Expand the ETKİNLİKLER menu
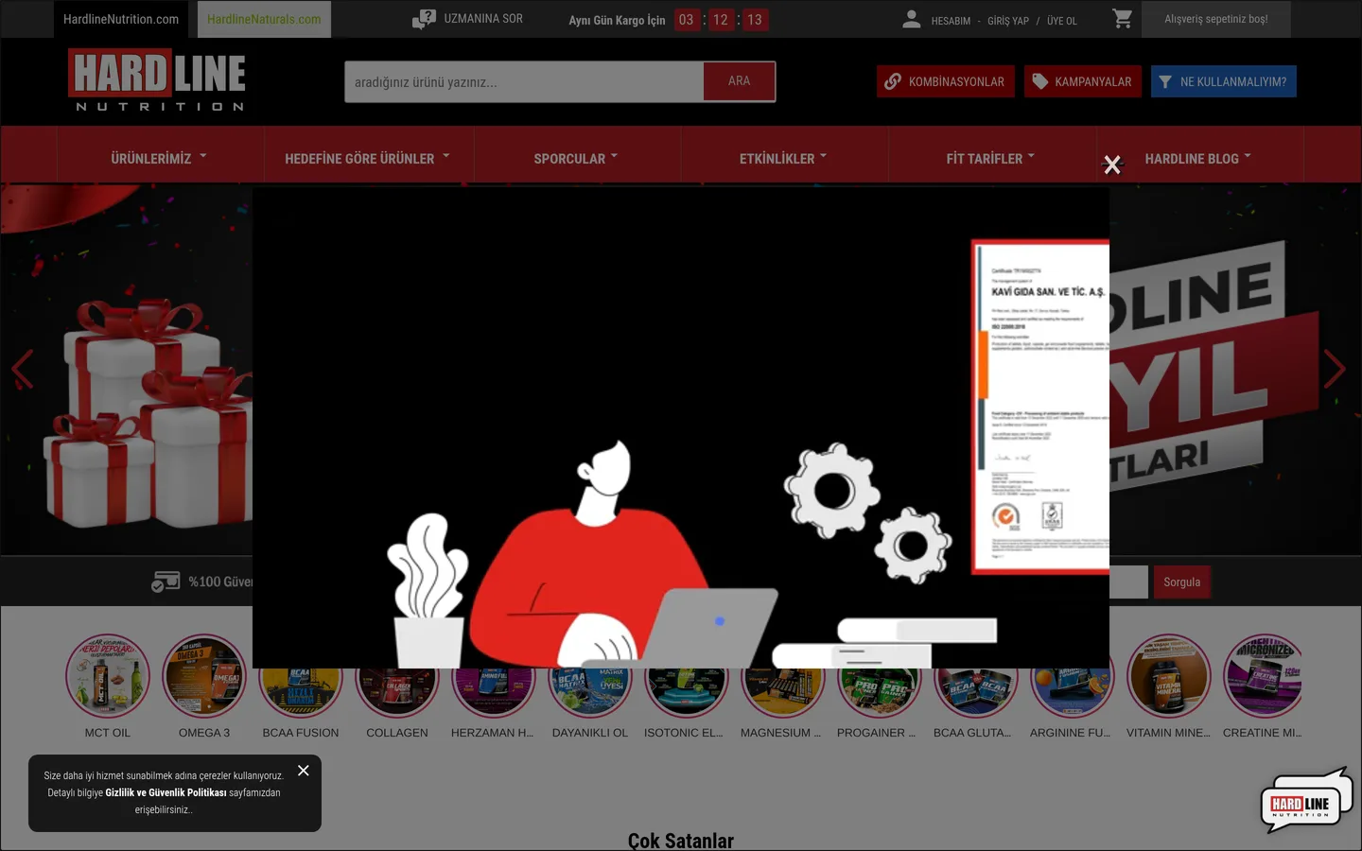 (x=783, y=158)
